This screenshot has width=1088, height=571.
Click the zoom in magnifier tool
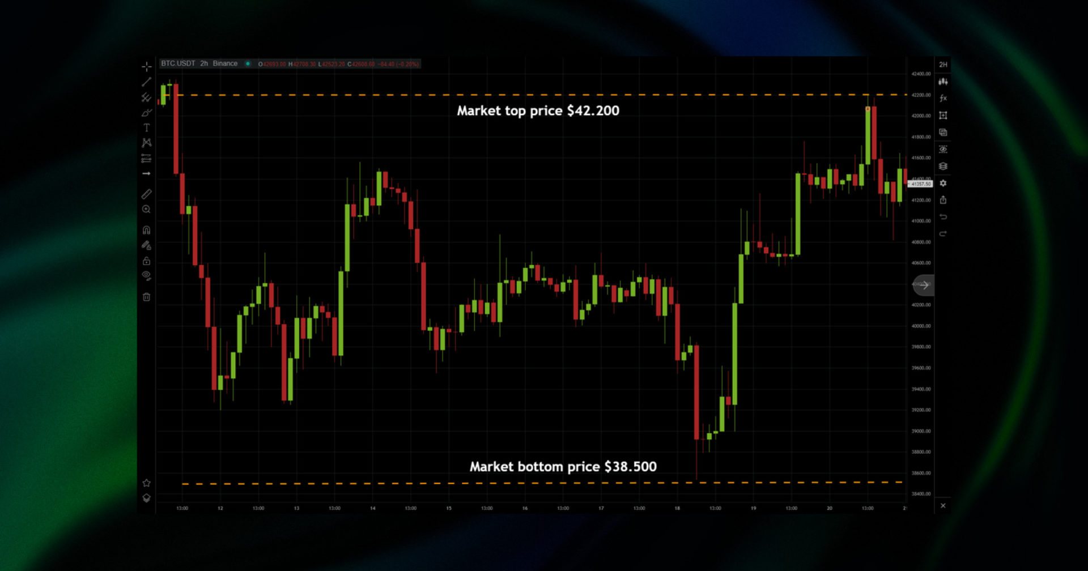pos(146,210)
